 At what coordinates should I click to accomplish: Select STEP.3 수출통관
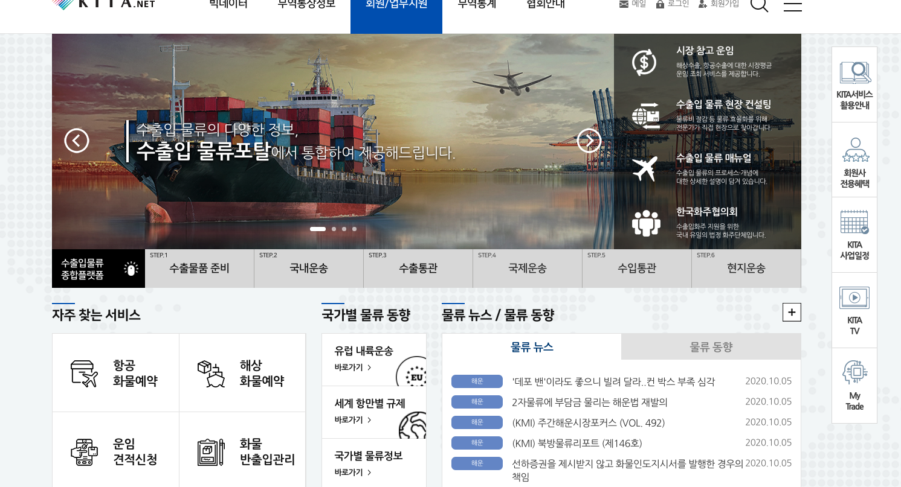click(418, 269)
